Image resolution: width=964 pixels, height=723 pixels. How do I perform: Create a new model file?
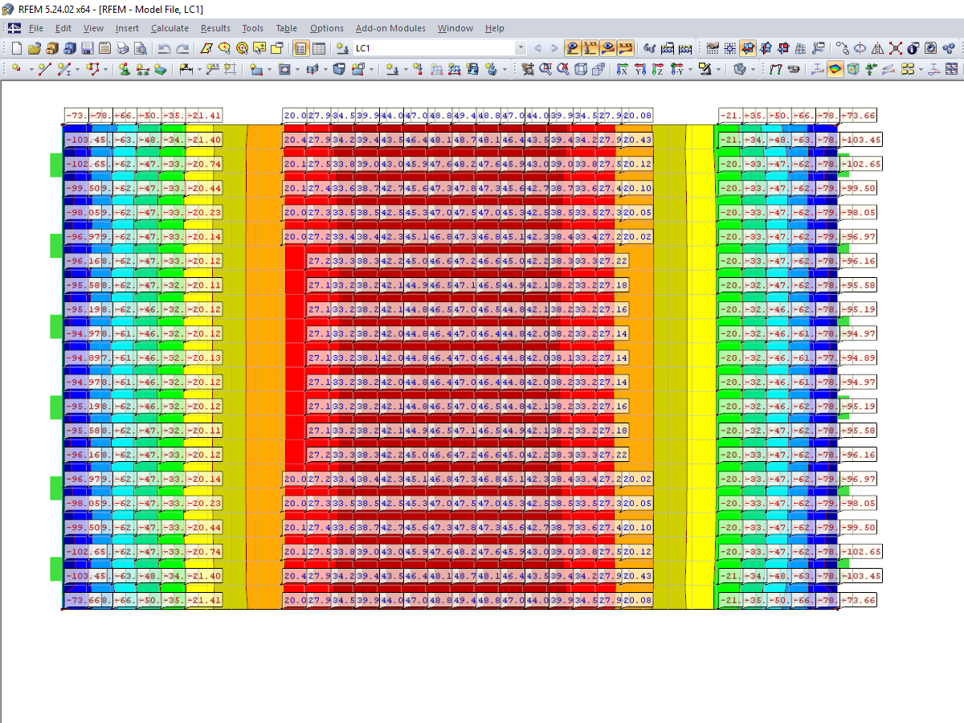16,48
